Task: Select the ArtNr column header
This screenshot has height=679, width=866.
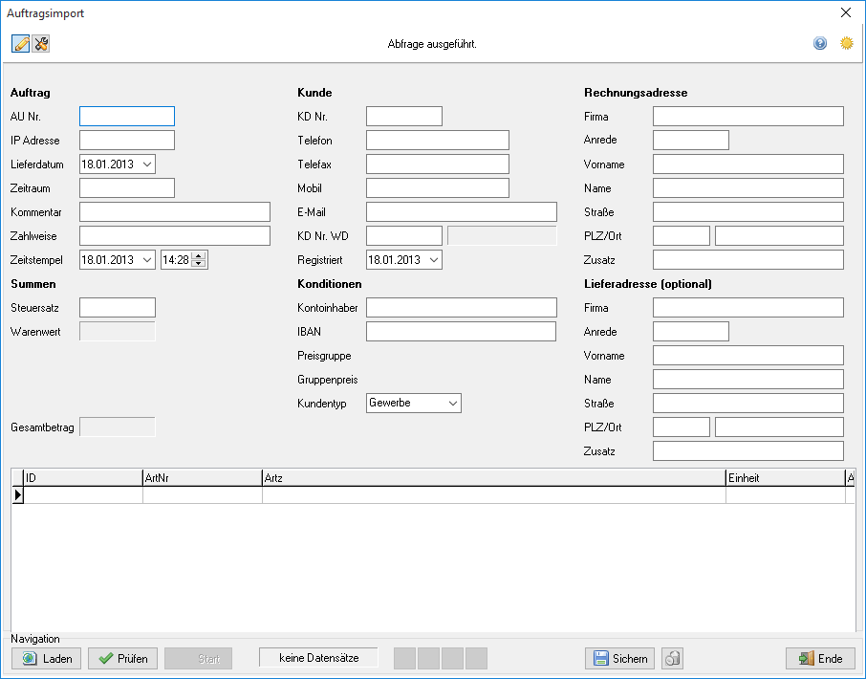Action: (202, 478)
